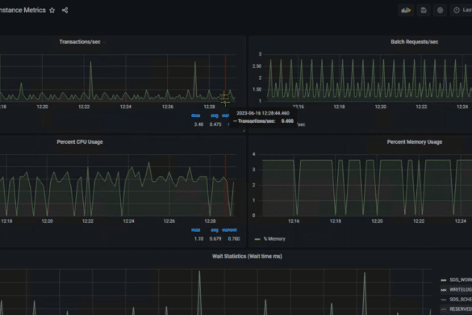The width and height of the screenshot is (472, 315).
Task: Open the Percent CPU Usage panel menu
Action: pos(80,142)
